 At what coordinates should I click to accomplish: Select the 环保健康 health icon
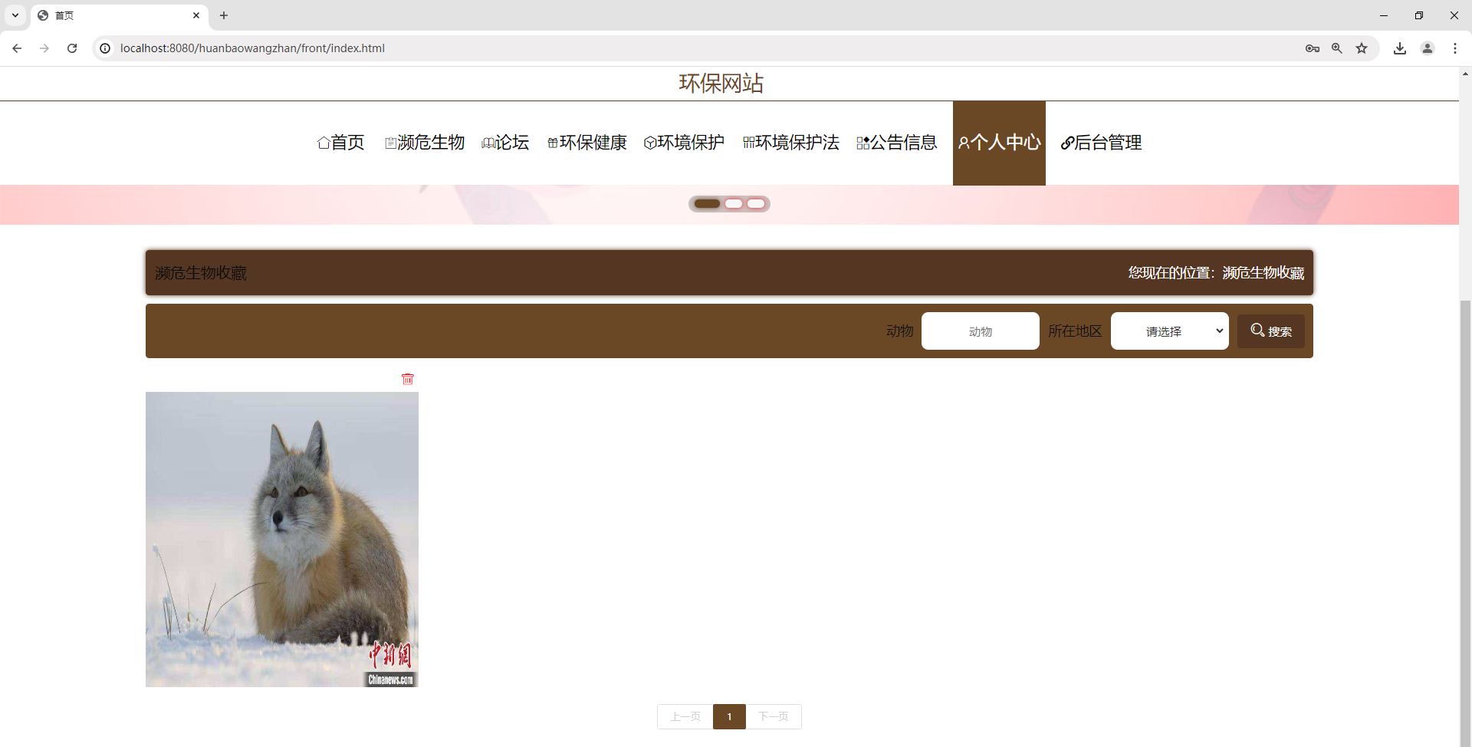click(x=552, y=143)
